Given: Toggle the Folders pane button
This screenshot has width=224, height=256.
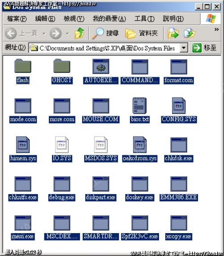Looking at the screenshot, I should point(142,34).
